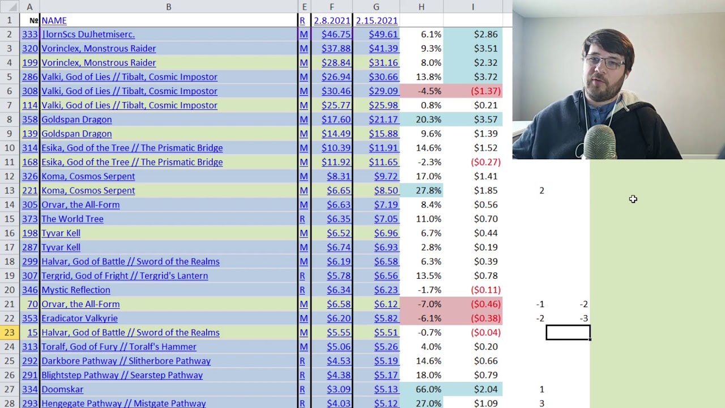Open Valki, God of Lies link in row 5

pyautogui.click(x=129, y=77)
